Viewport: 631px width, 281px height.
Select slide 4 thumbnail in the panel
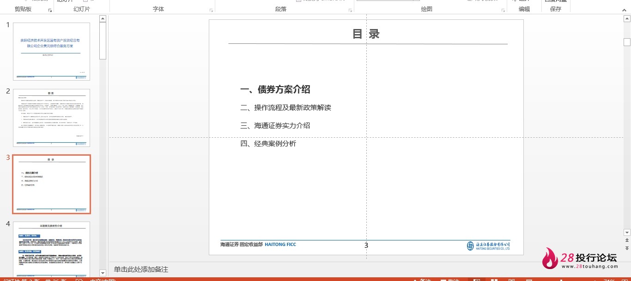pos(51,249)
